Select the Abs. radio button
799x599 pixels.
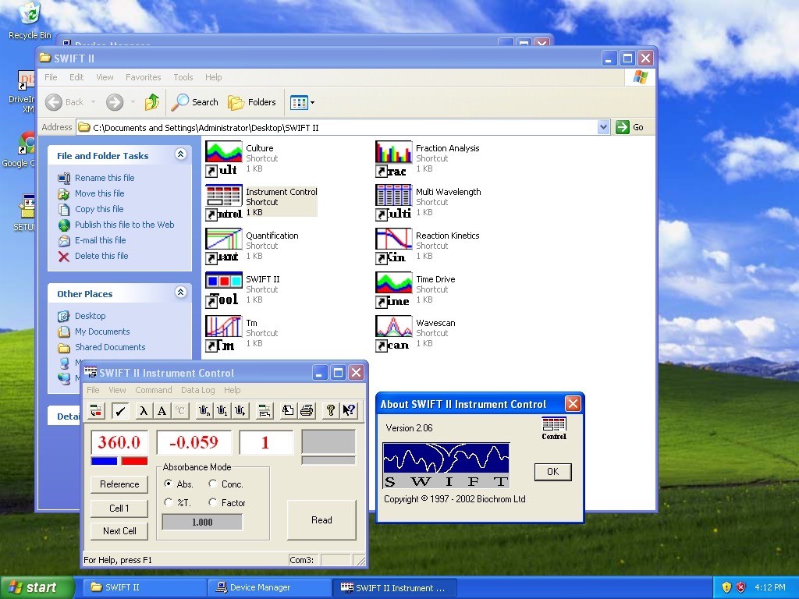coord(169,484)
